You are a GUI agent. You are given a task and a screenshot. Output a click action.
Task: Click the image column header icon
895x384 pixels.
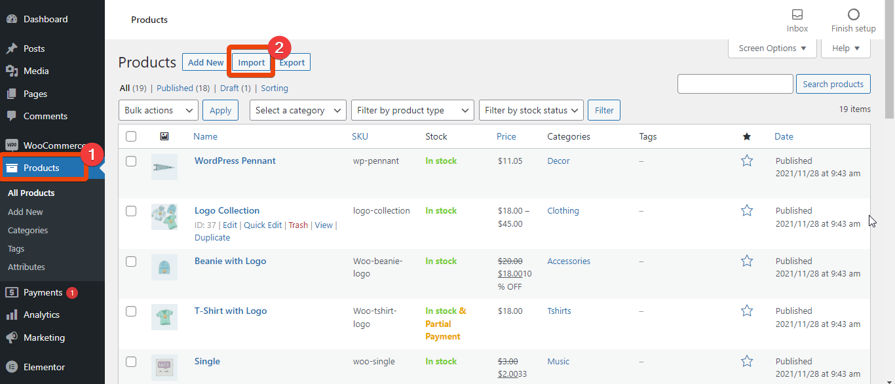164,136
